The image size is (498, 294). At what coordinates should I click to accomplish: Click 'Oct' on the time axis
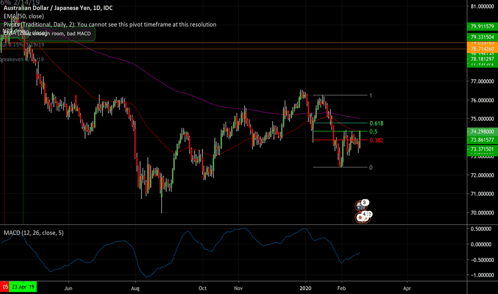point(203,288)
